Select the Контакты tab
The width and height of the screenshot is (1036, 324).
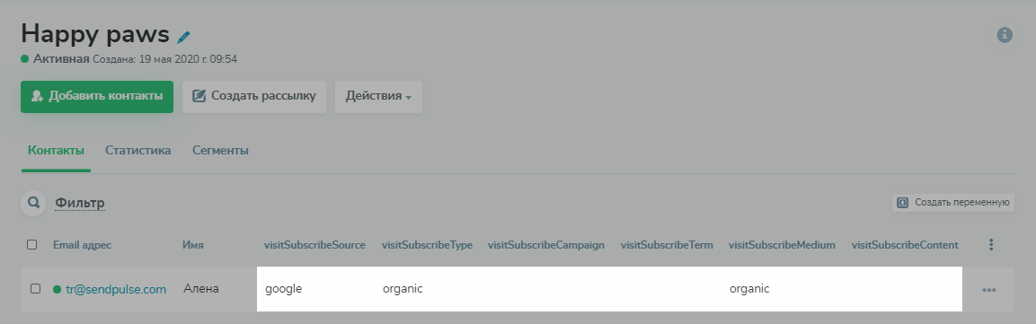(56, 151)
